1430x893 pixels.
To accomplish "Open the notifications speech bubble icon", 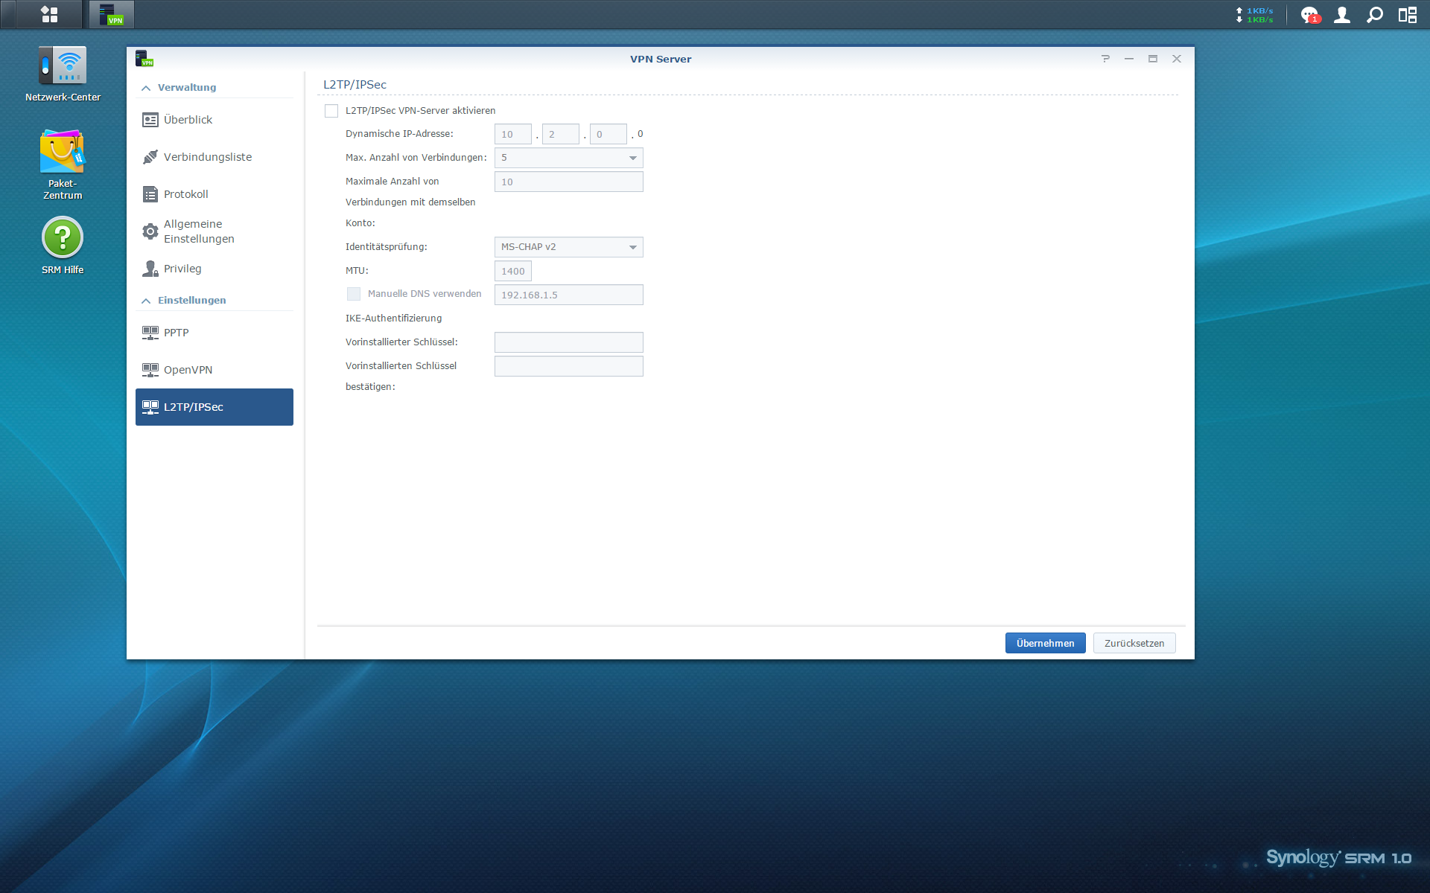I will 1309,15.
